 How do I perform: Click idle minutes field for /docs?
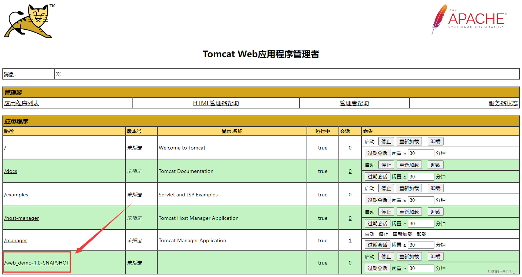pyautogui.click(x=421, y=177)
